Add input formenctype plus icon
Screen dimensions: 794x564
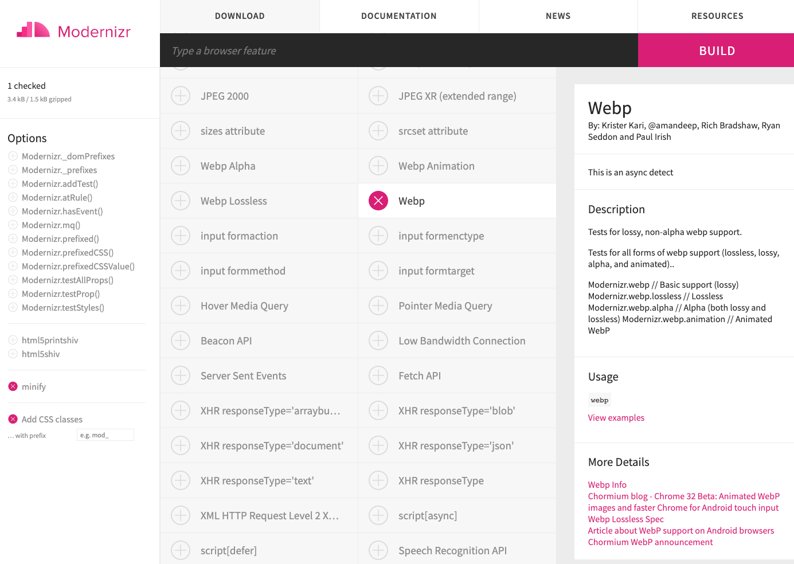coord(378,236)
